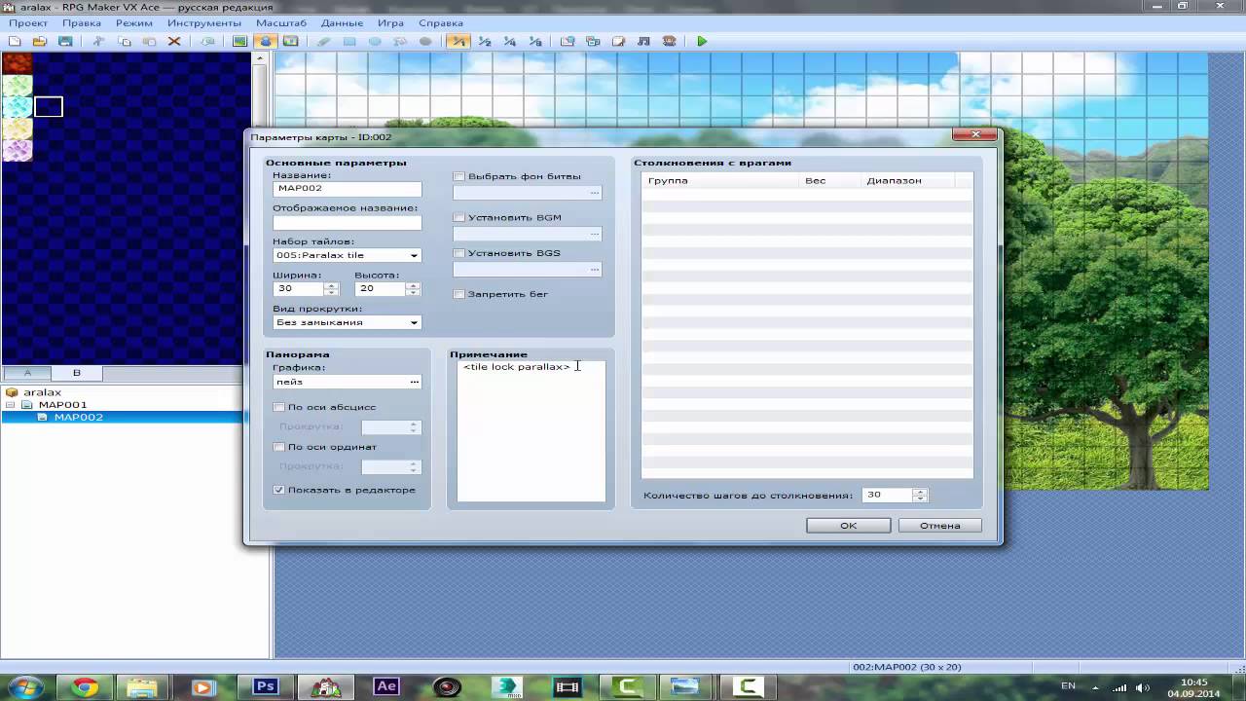Open Google Chrome from the taskbar
Viewport: 1246px width, 701px height.
pos(85,687)
